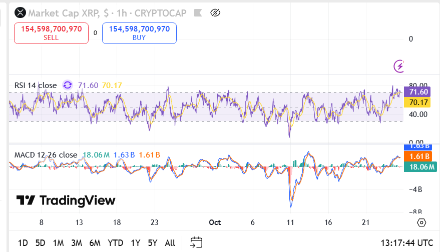Image resolution: width=440 pixels, height=252 pixels.
Task: Click the MACD 12 26 close legend
Action: click(46, 155)
